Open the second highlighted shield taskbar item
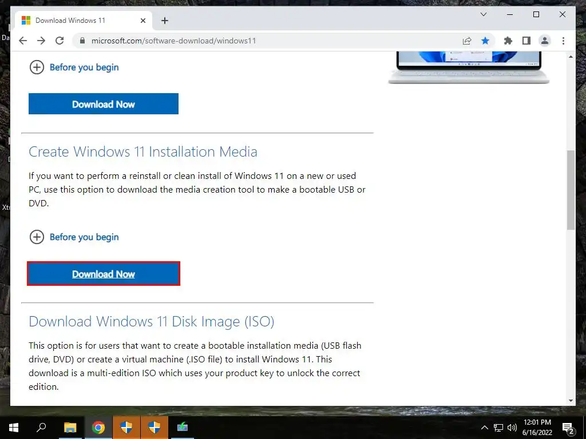The image size is (586, 439). (154, 428)
